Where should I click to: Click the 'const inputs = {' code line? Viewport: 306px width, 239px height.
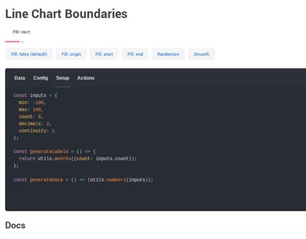(x=36, y=96)
